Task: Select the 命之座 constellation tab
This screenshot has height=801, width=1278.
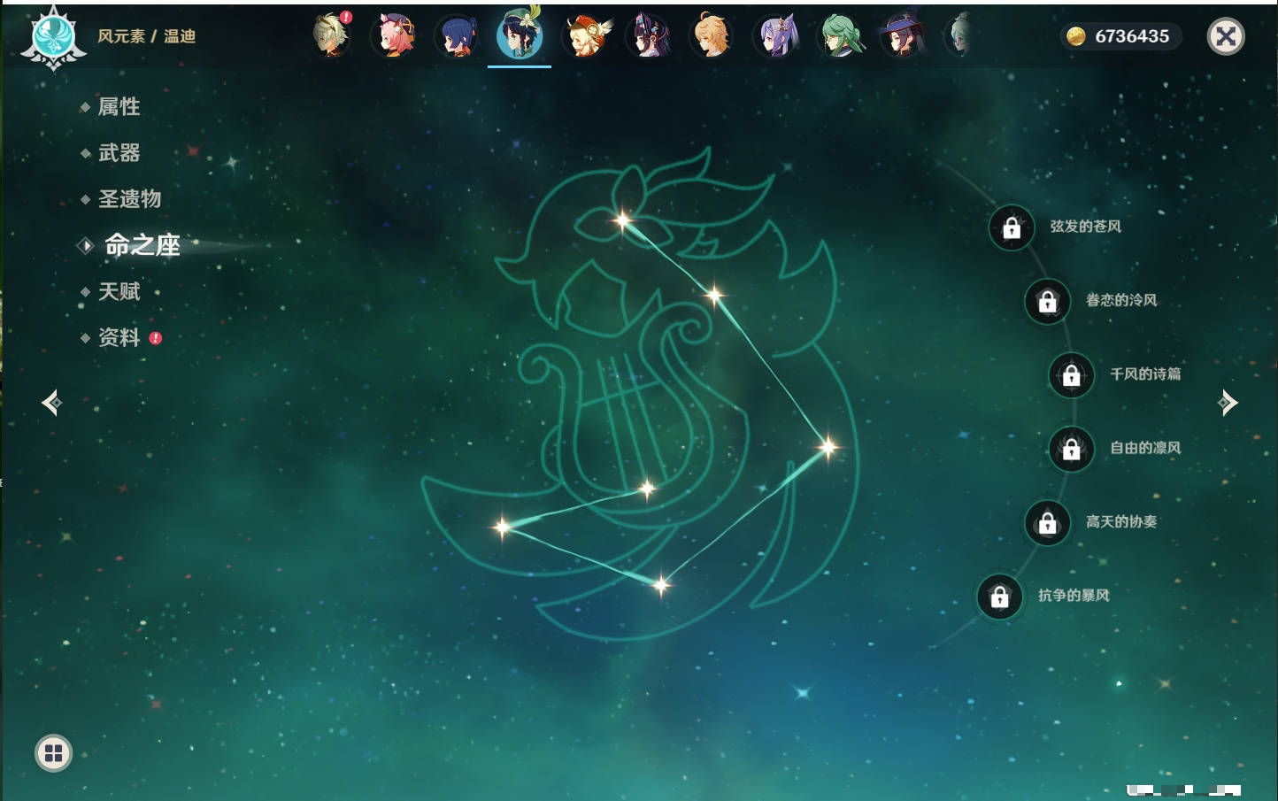Action: [142, 245]
